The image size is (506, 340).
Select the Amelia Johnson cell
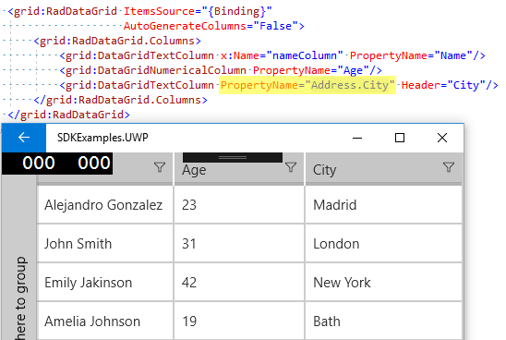click(x=105, y=321)
